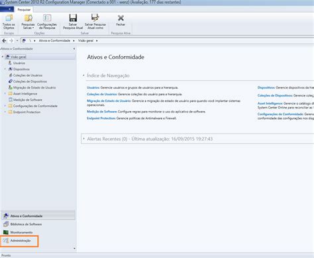Select Visão geral tree node
The height and width of the screenshot is (258, 314).
tap(19, 57)
